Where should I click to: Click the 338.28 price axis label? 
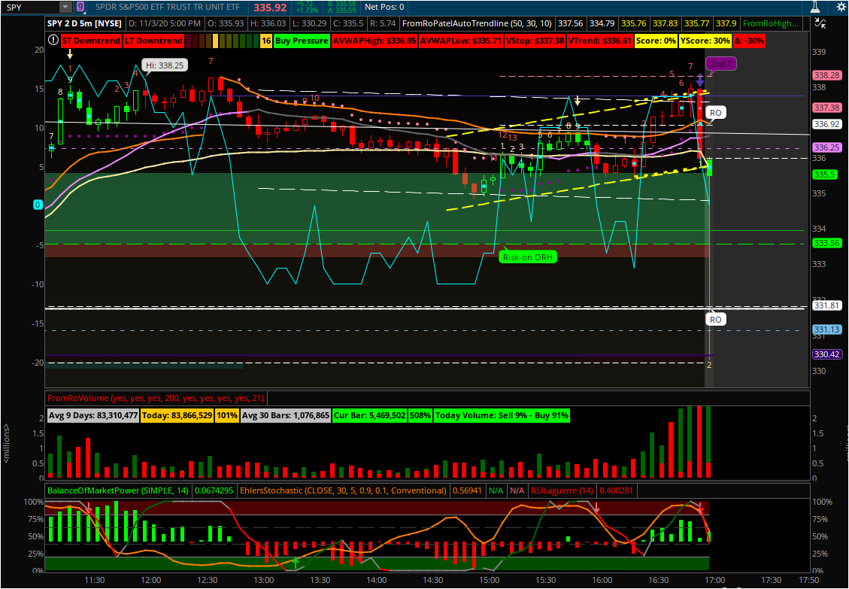click(x=826, y=75)
